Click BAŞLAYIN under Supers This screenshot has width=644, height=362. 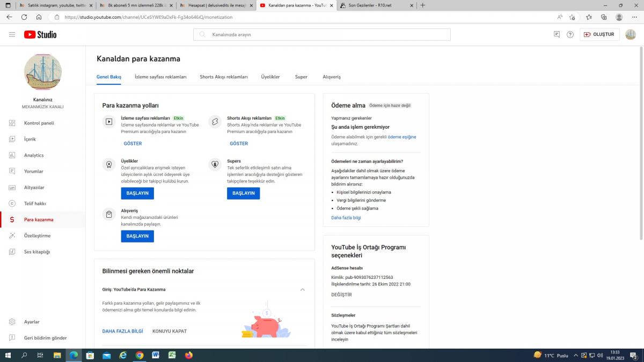click(x=243, y=193)
